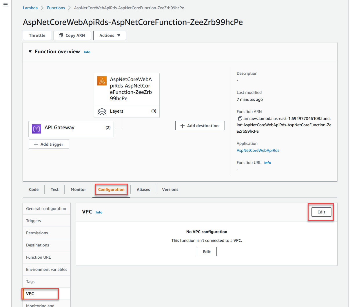Click Info link beside Function URL

(267, 163)
